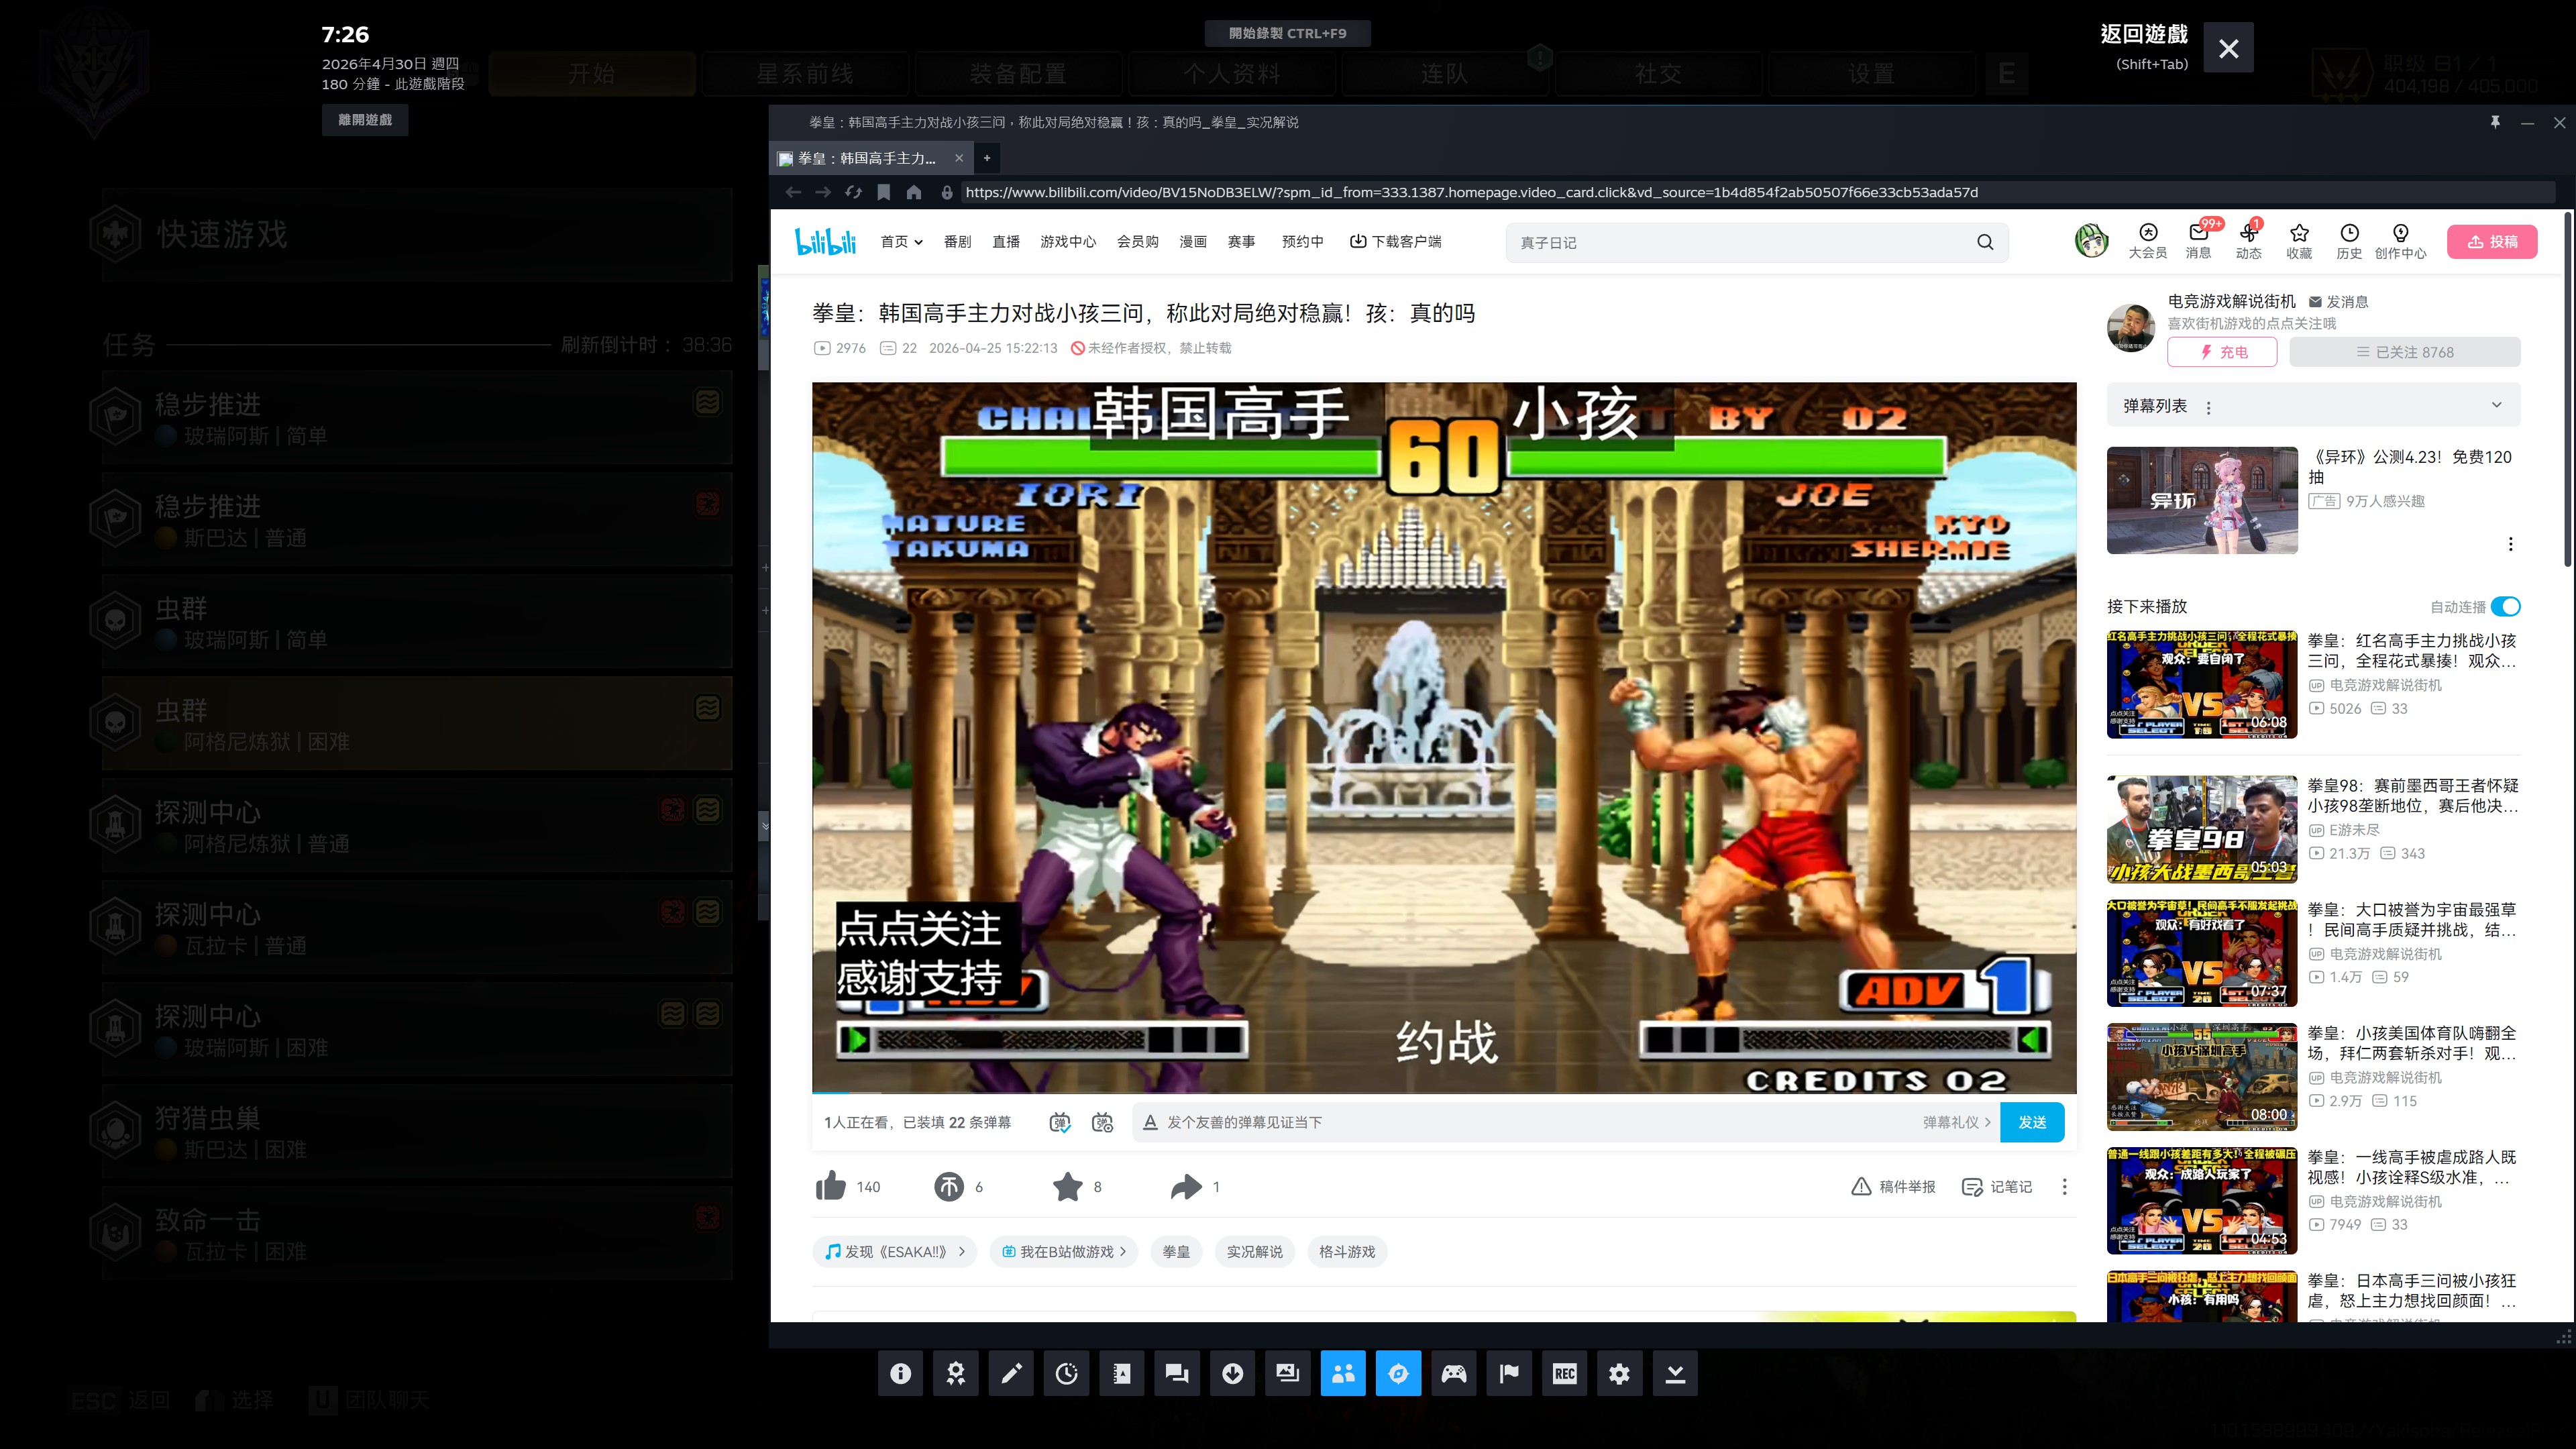This screenshot has height=1449, width=2576.
Task: Click the bilibili search input field
Action: (1740, 243)
